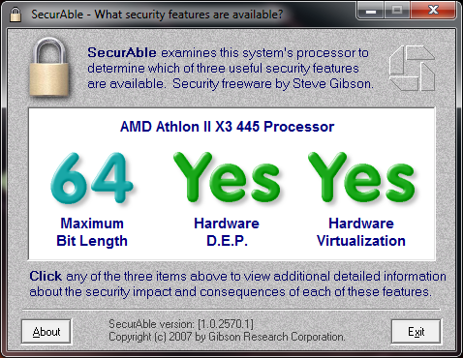
Task: Click the AMD Athlon II X3 445 Processor heading
Action: pyautogui.click(x=227, y=127)
